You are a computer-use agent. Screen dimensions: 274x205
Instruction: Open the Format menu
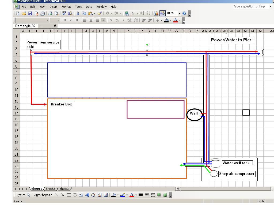(x=66, y=7)
